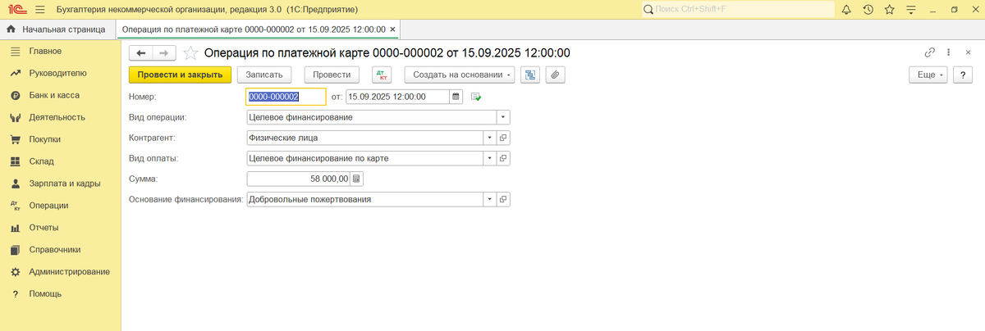The width and height of the screenshot is (985, 331).
Task: Get link to document chain icon
Action: pyautogui.click(x=930, y=52)
